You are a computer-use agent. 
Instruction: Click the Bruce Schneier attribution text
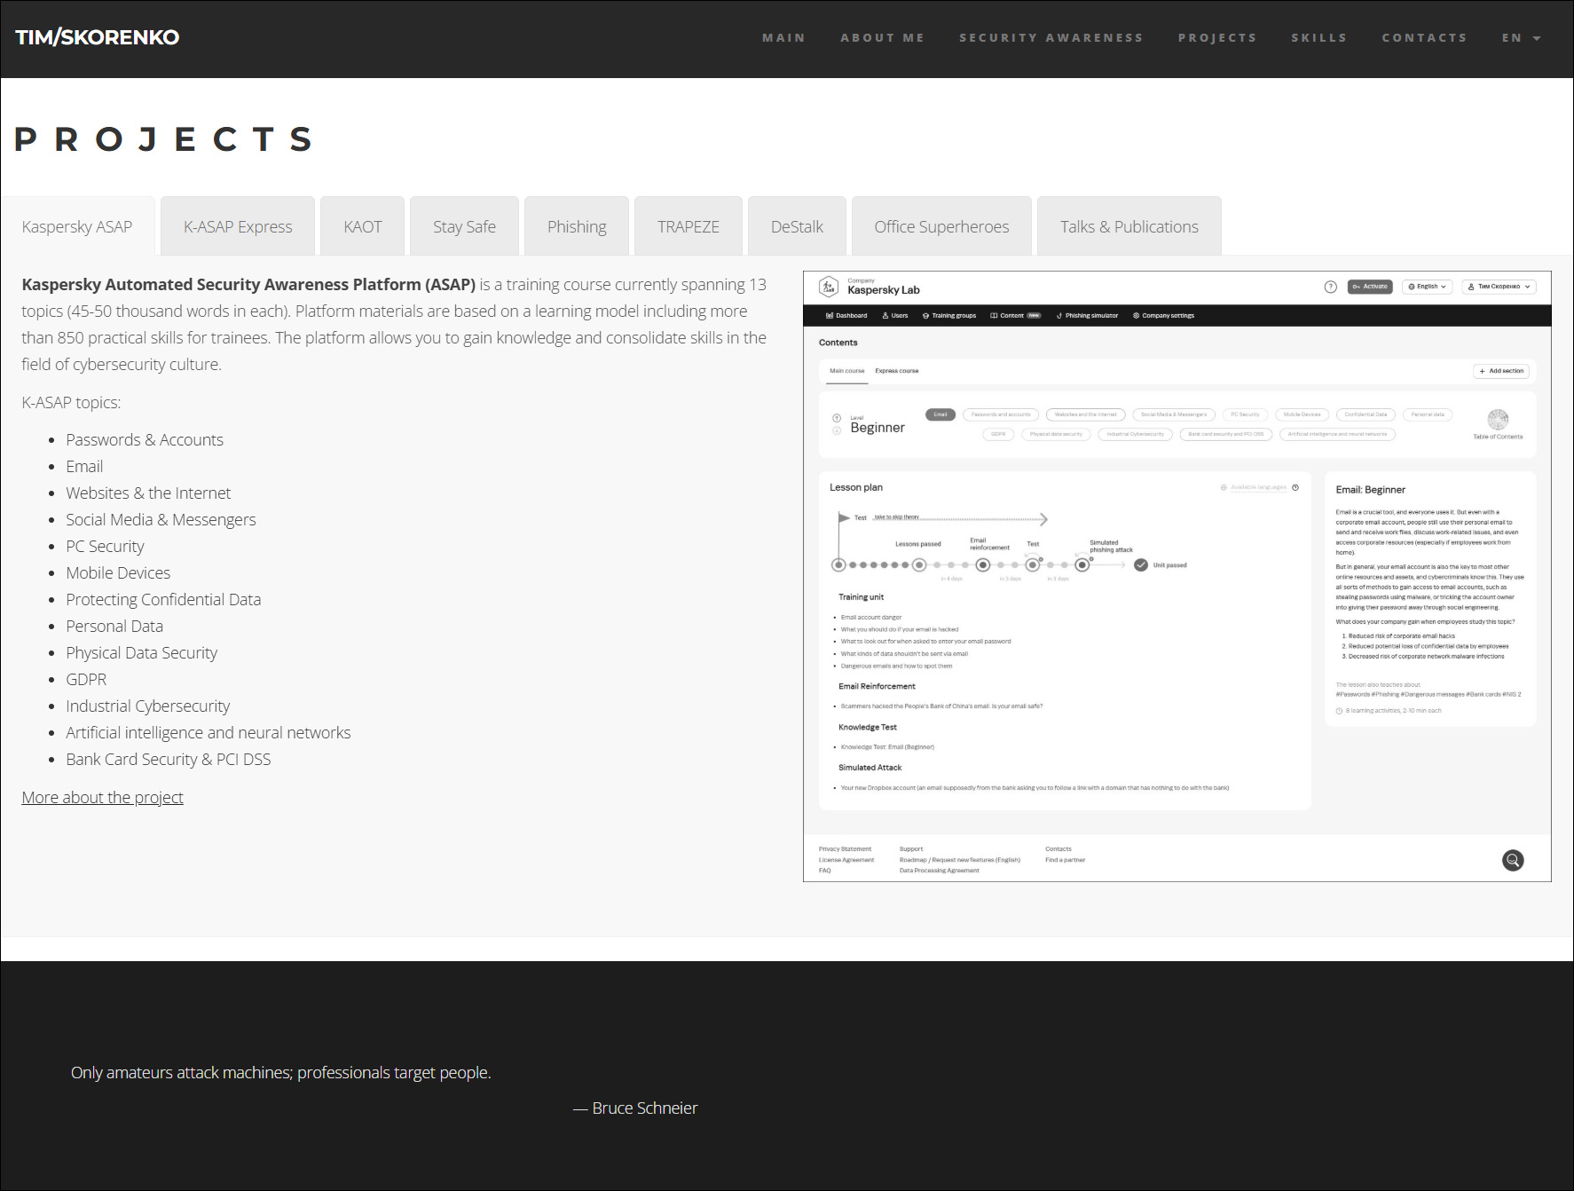635,1108
